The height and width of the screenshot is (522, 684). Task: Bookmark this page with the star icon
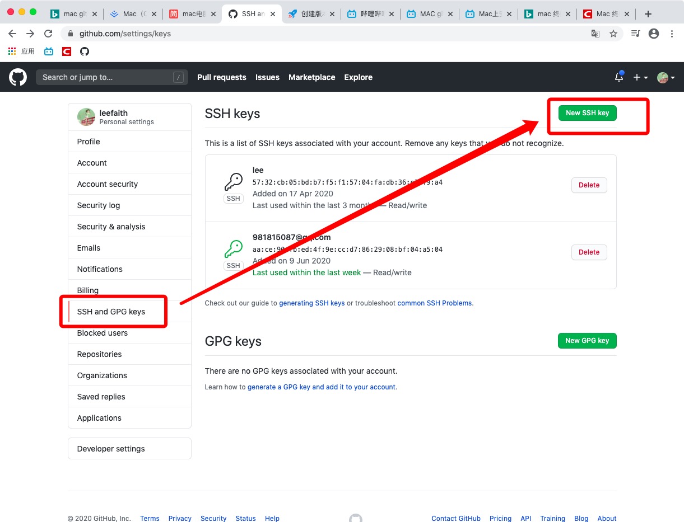(x=613, y=34)
